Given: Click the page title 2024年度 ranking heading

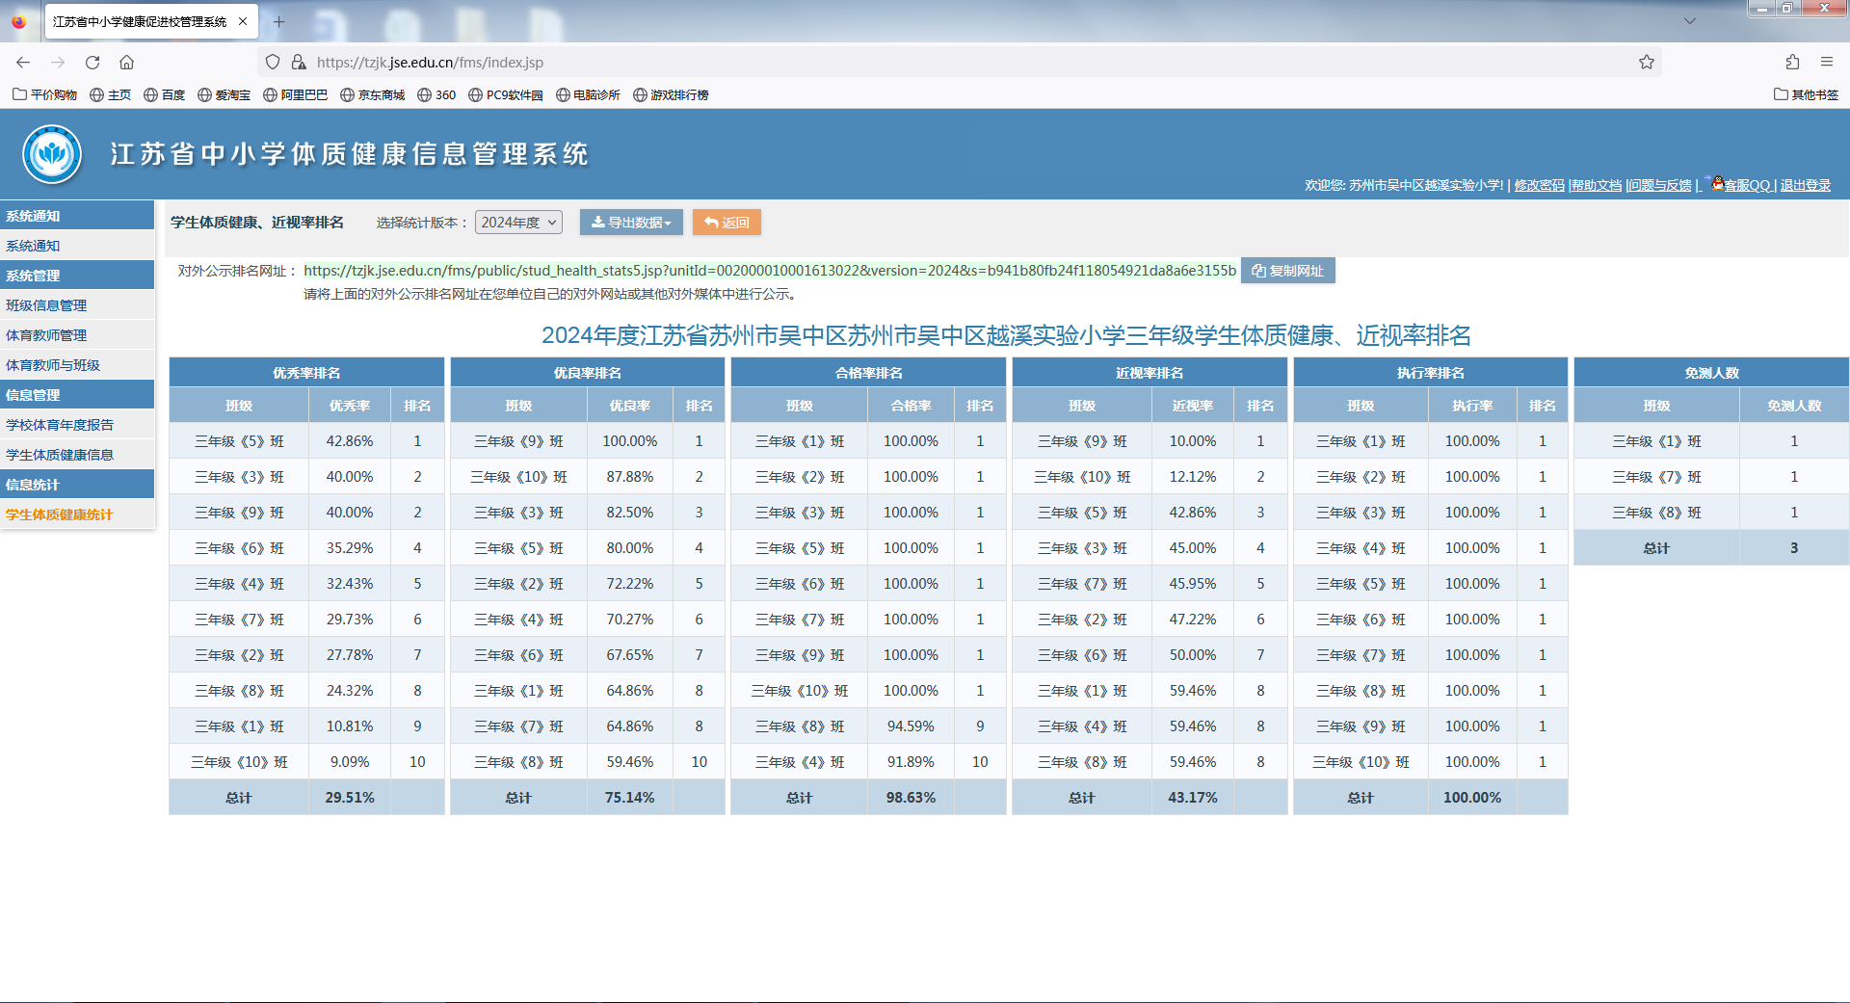Looking at the screenshot, I should [1006, 335].
